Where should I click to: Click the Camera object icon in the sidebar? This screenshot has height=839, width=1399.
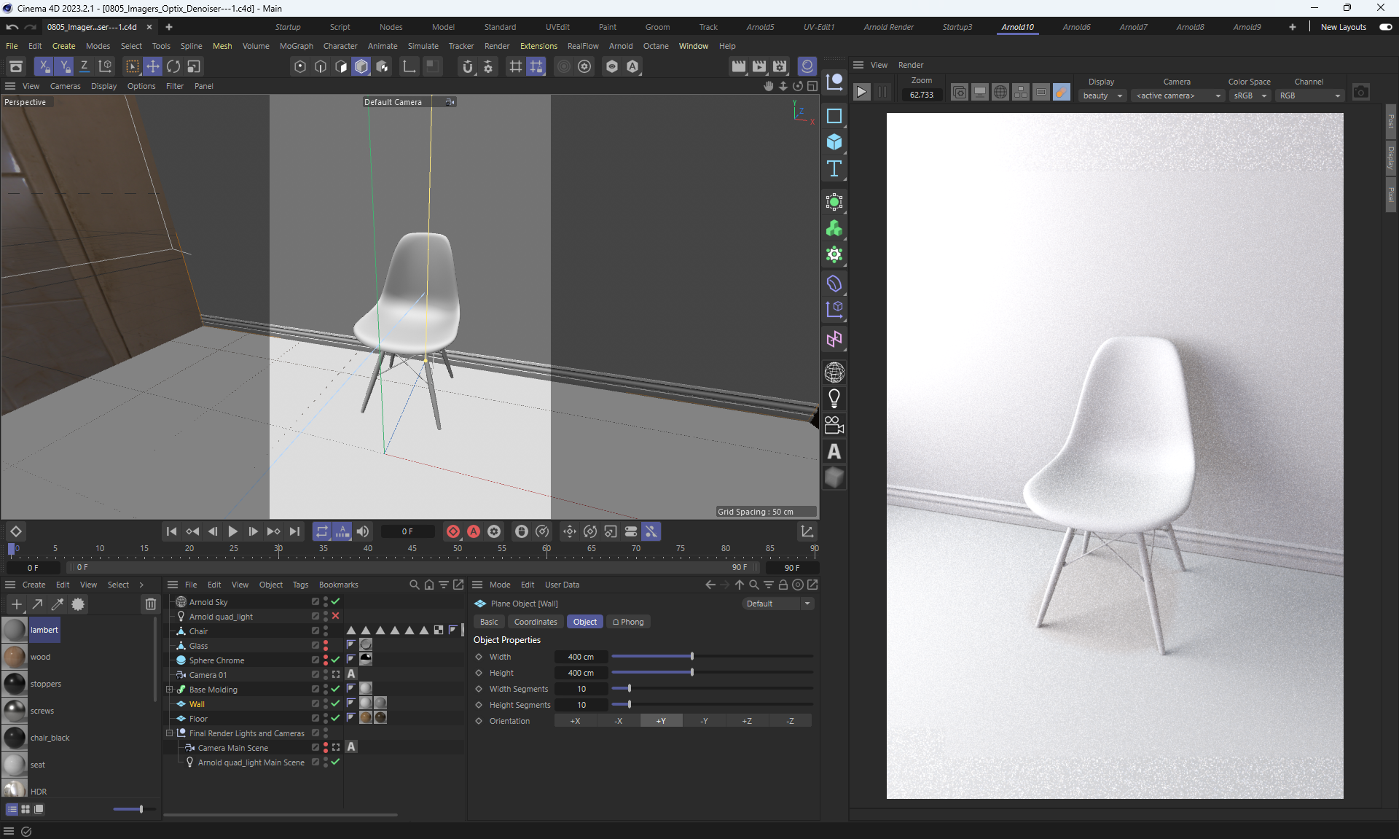click(834, 425)
